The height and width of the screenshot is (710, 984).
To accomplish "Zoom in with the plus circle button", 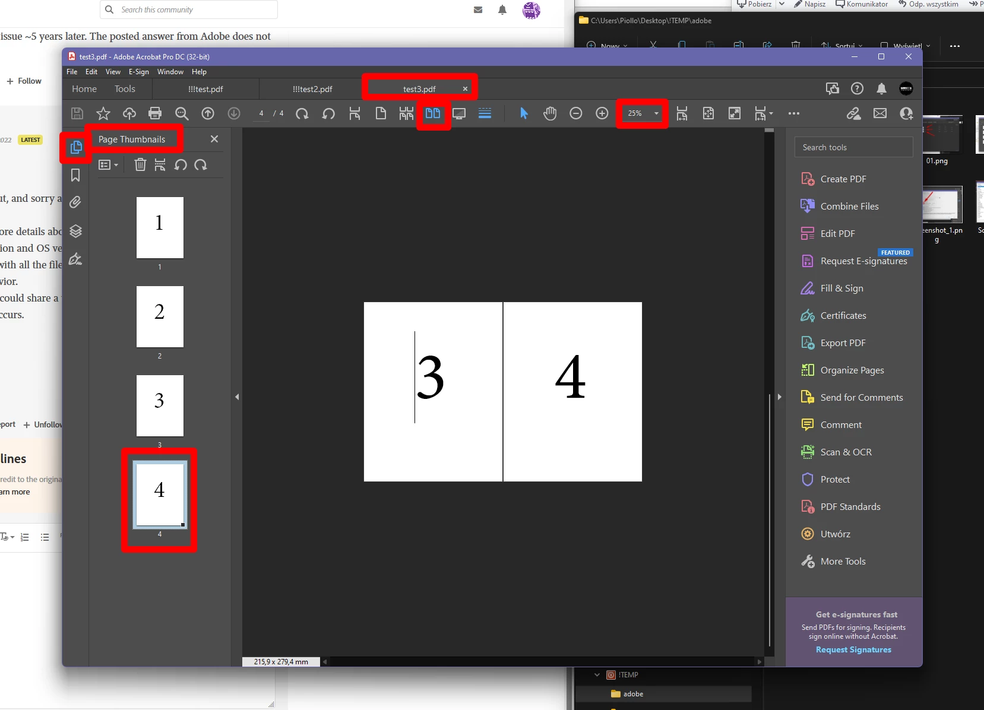I will (602, 113).
